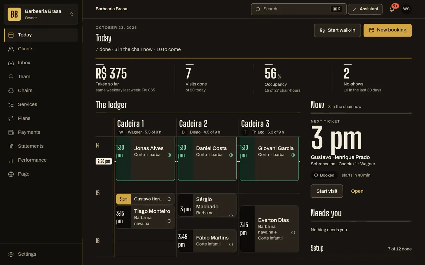The width and height of the screenshot is (425, 265).
Task: Toggle status circle on Tiago Monteiro appointment
Action: 169,221
